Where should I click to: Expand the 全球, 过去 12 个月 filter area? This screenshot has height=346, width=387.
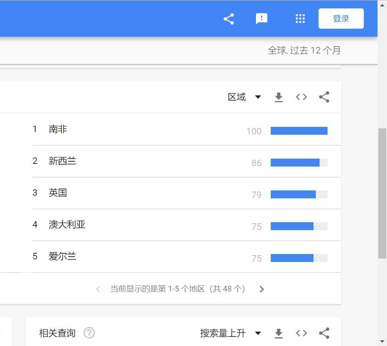tap(305, 50)
